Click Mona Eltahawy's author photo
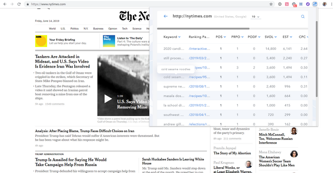Image resolution: width=333 pixels, height=173 pixels. (x=294, y=154)
